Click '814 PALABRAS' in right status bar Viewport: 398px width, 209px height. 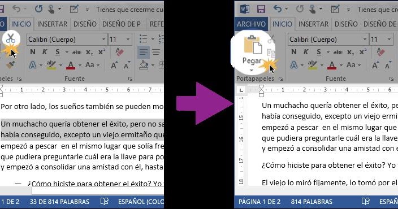[312, 202]
